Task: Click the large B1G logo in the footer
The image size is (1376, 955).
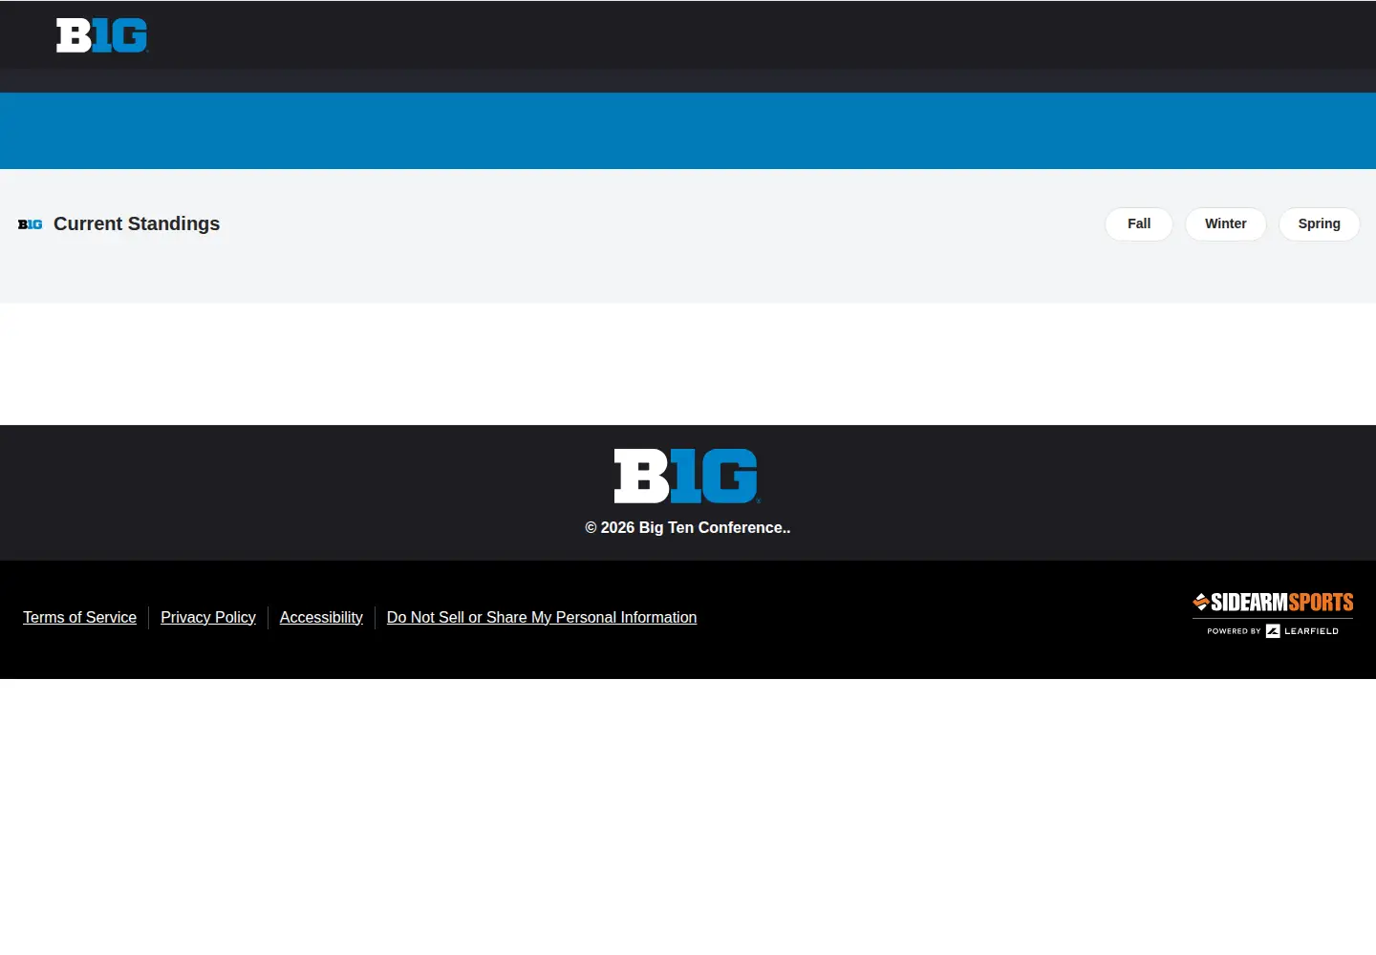Action: coord(687,476)
